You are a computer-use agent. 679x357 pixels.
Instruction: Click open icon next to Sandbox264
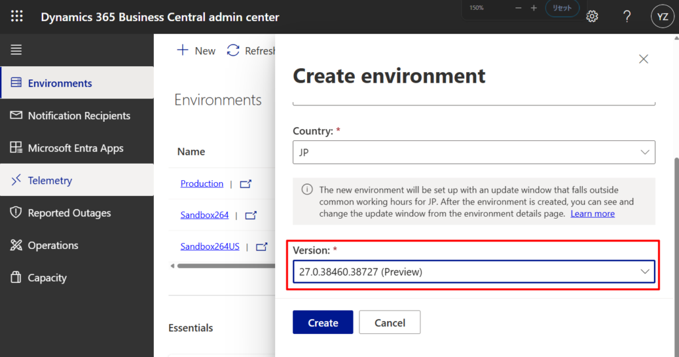[251, 215]
